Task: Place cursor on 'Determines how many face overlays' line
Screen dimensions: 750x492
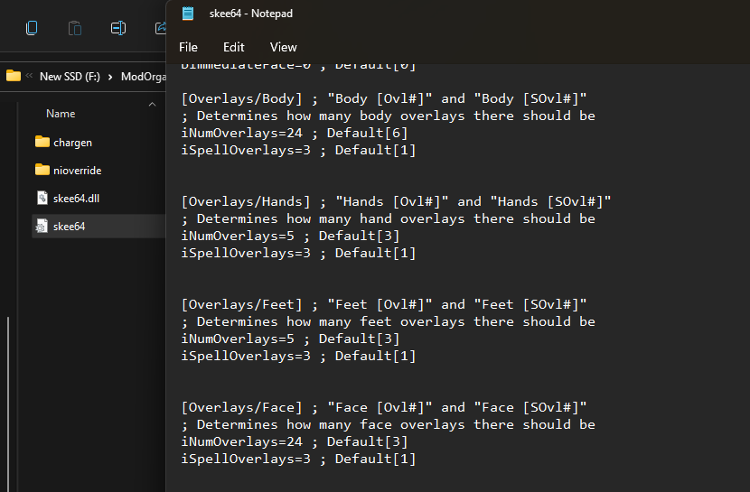Action: click(388, 424)
